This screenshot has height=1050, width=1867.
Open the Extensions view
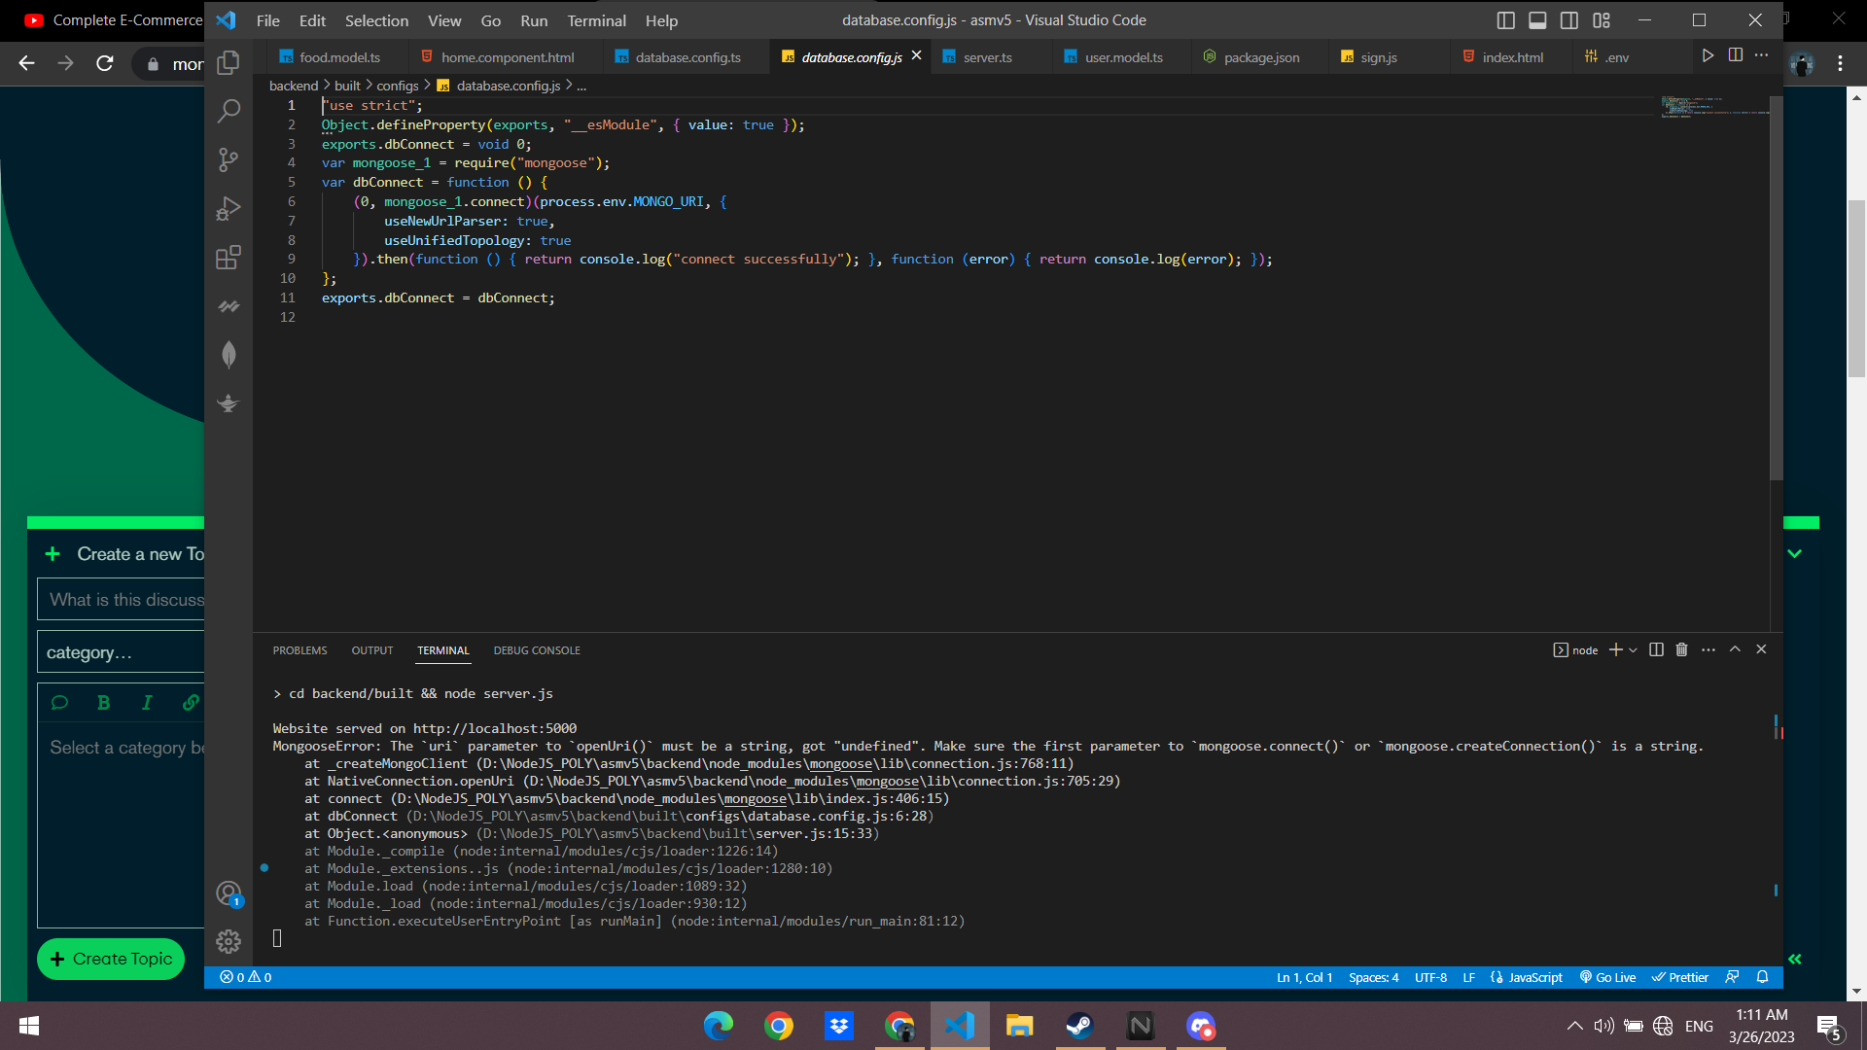229,258
